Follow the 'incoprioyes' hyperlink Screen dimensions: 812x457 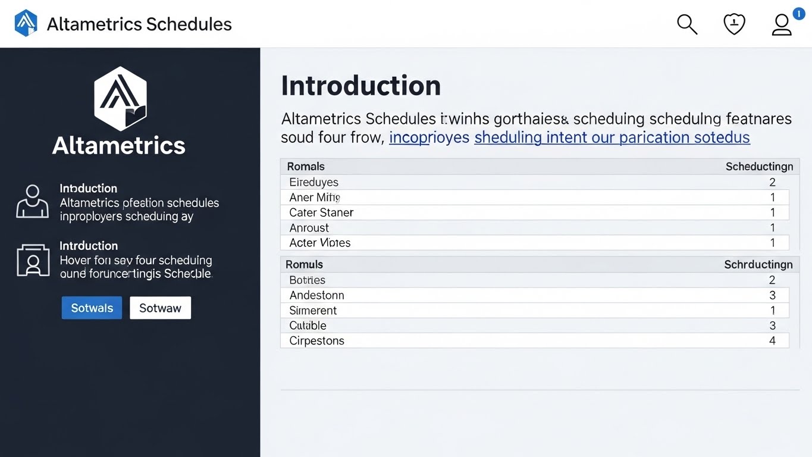click(428, 137)
